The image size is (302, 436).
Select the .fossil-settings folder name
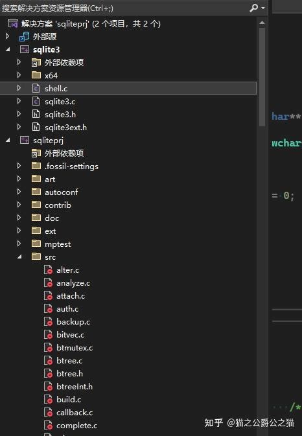(71, 166)
